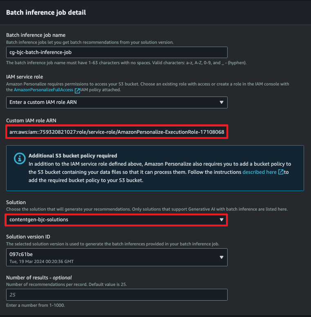
Task: Click 'Batch inference job detail' panel header
Action: point(46,13)
